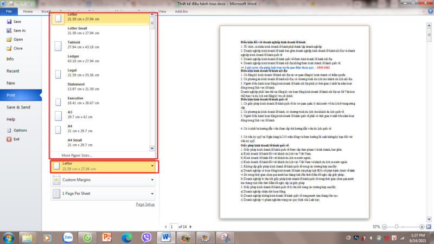Click the zoom in plus button

[x=422, y=227]
